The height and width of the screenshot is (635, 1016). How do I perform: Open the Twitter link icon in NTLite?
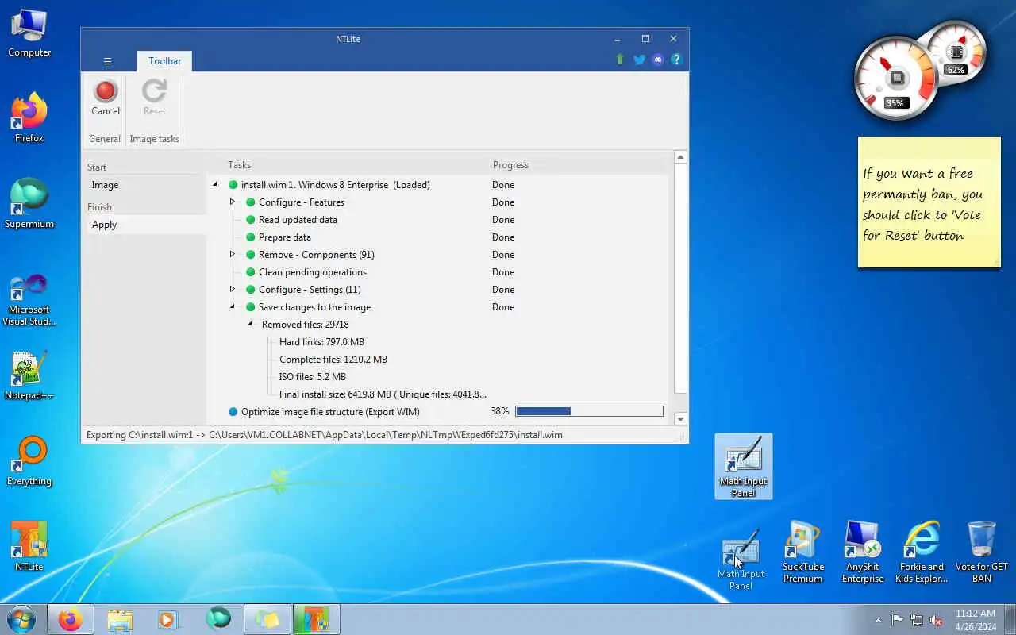(x=639, y=60)
